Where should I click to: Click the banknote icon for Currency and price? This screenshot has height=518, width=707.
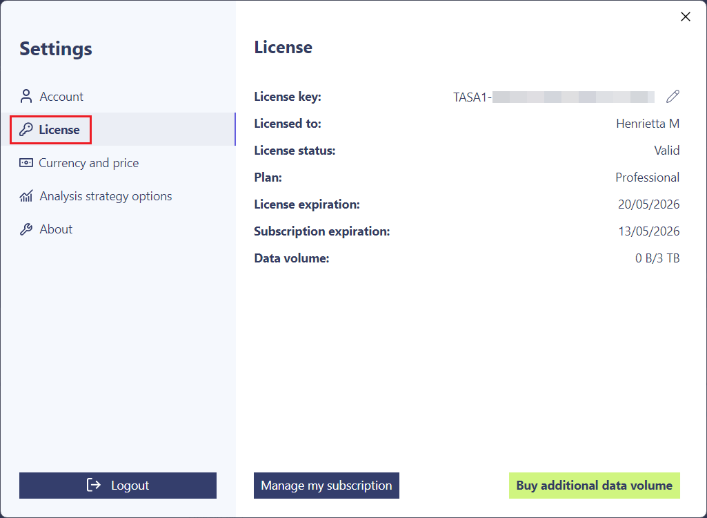coord(26,163)
